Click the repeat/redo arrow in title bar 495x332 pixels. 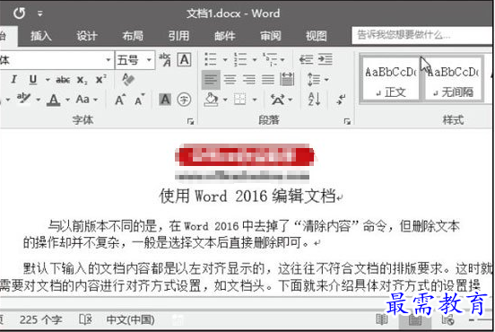(19, 13)
